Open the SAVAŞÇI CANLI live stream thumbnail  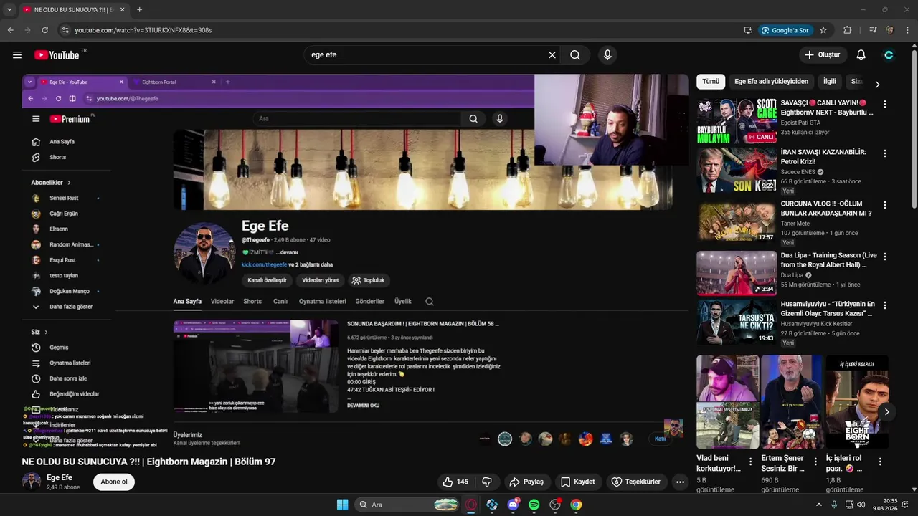pos(737,120)
